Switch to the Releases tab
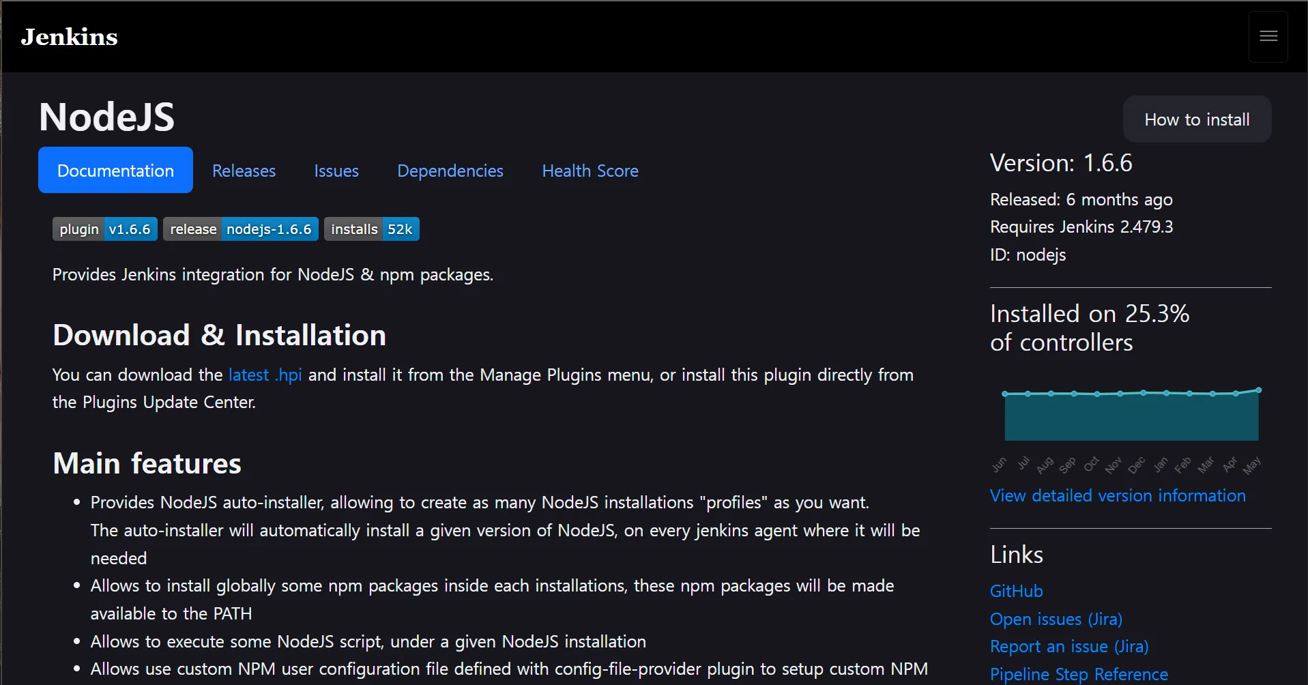This screenshot has width=1308, height=685. (244, 171)
